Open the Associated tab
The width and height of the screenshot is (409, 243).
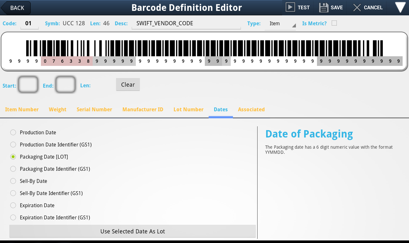(251, 109)
